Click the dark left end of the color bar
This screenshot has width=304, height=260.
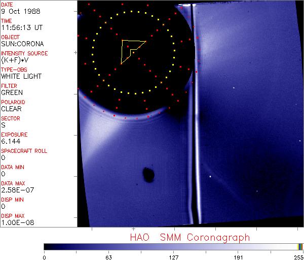tap(48, 246)
